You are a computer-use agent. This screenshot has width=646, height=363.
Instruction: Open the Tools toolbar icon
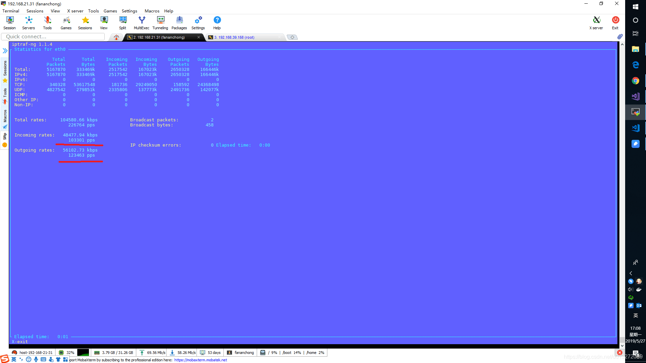point(47,23)
